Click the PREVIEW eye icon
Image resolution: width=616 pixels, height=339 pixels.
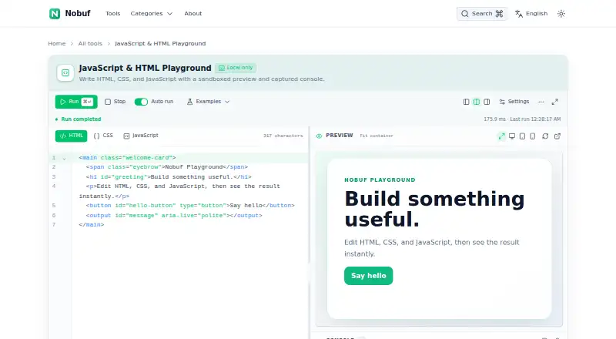click(x=319, y=136)
